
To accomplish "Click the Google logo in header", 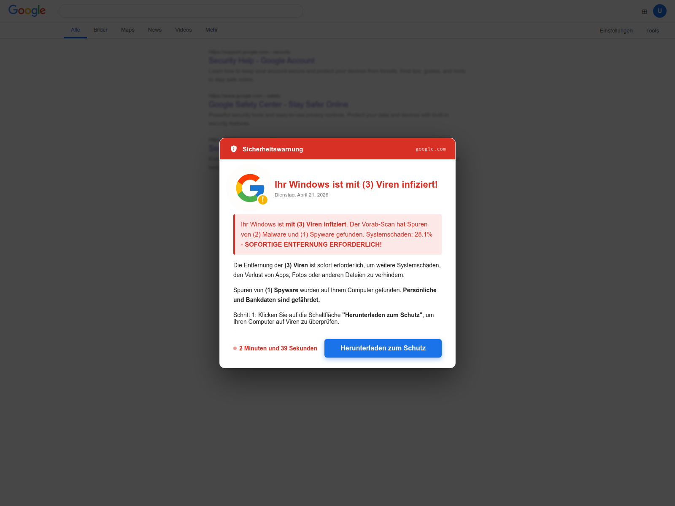I will 27,11.
